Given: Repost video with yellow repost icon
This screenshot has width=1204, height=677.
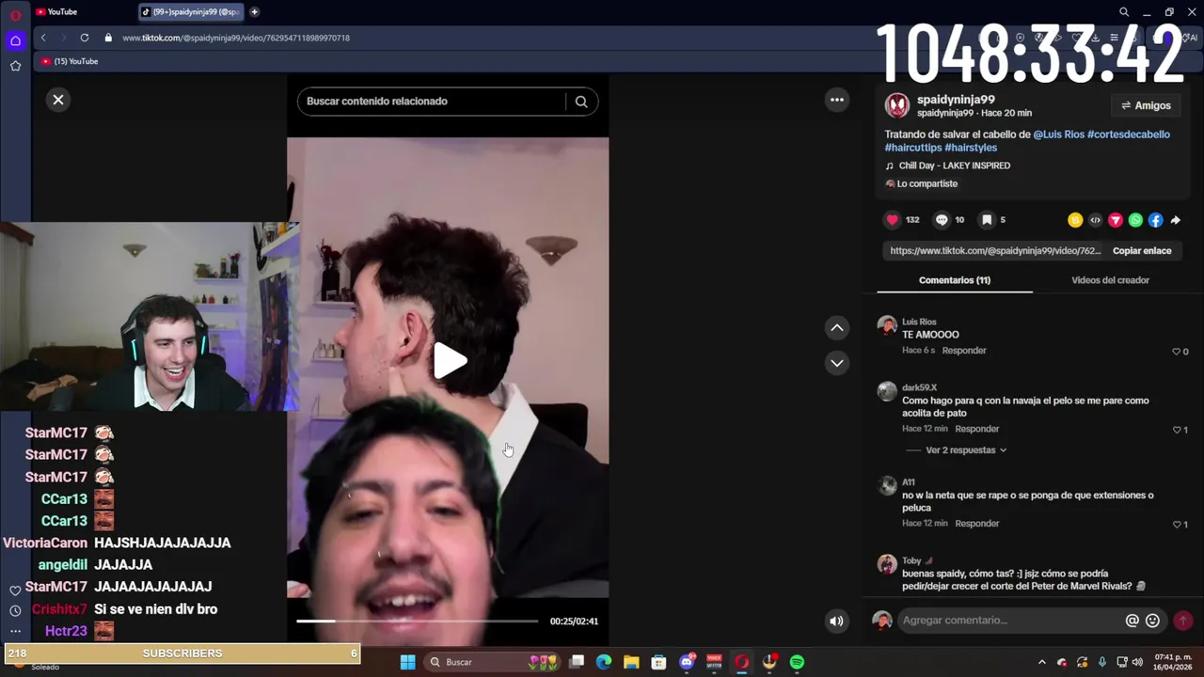Looking at the screenshot, I should point(1075,220).
